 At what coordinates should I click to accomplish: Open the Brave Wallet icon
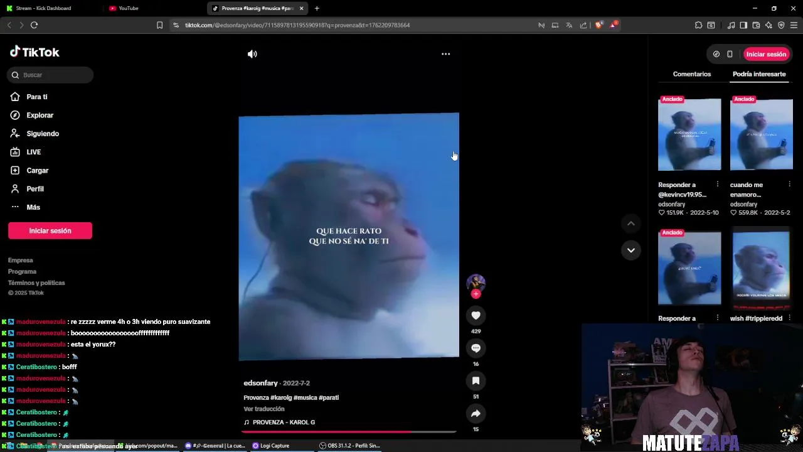point(756,25)
